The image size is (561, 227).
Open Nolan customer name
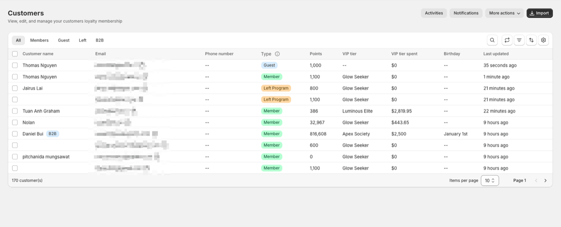[x=28, y=122]
